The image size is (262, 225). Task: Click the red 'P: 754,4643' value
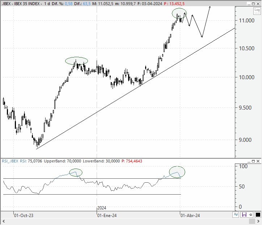132,161
